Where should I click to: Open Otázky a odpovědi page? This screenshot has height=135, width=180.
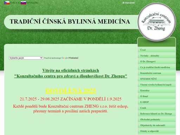click(156, 131)
